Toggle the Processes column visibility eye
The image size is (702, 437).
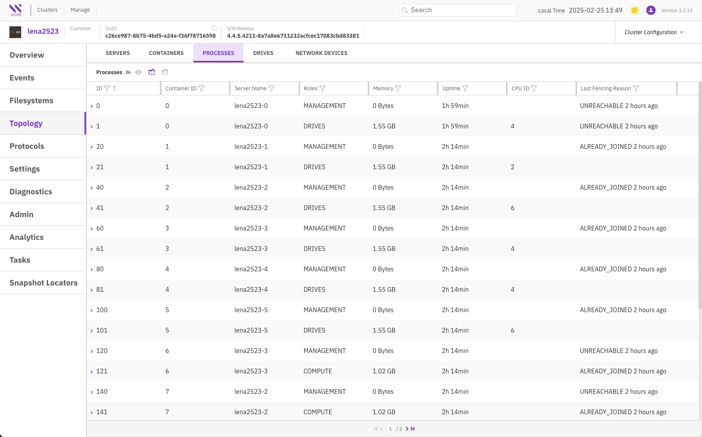pyautogui.click(x=138, y=72)
